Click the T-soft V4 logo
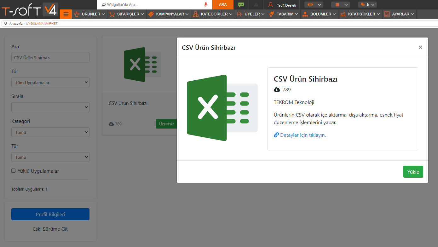438x247 pixels. 30,10
